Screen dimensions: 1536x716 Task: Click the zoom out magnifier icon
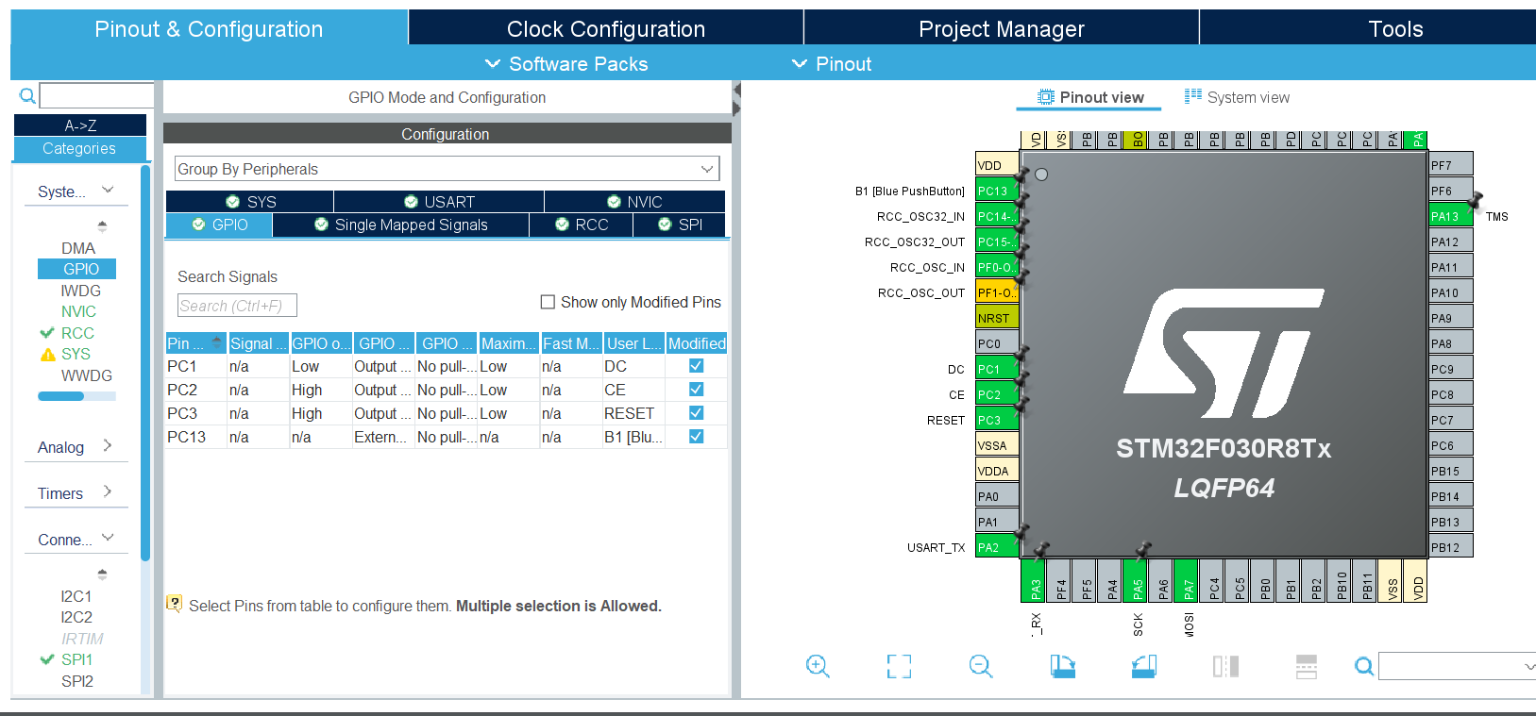point(981,667)
